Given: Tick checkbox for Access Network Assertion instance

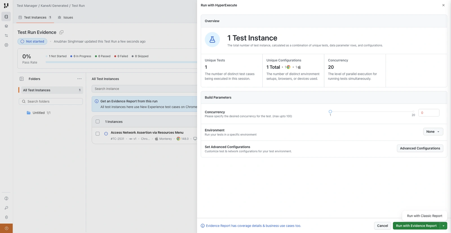Looking at the screenshot, I should (x=98, y=134).
